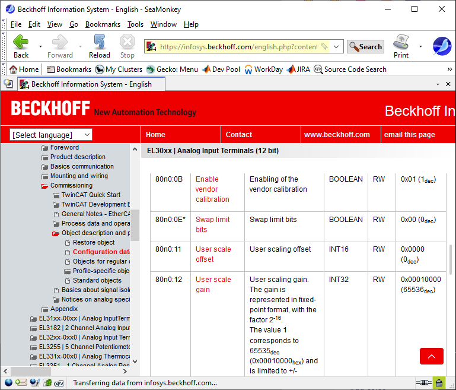Open the Back button history arrow
Viewport: 456px width, 390px height.
click(40, 46)
